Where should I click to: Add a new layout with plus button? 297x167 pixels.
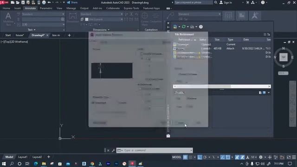click(x=49, y=157)
